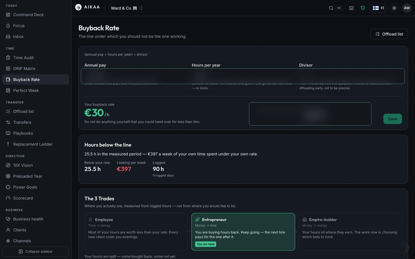Open Business health page
415x259 pixels.
pos(36,219)
